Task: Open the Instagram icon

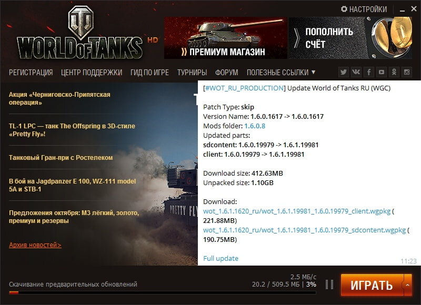Action: pos(407,72)
